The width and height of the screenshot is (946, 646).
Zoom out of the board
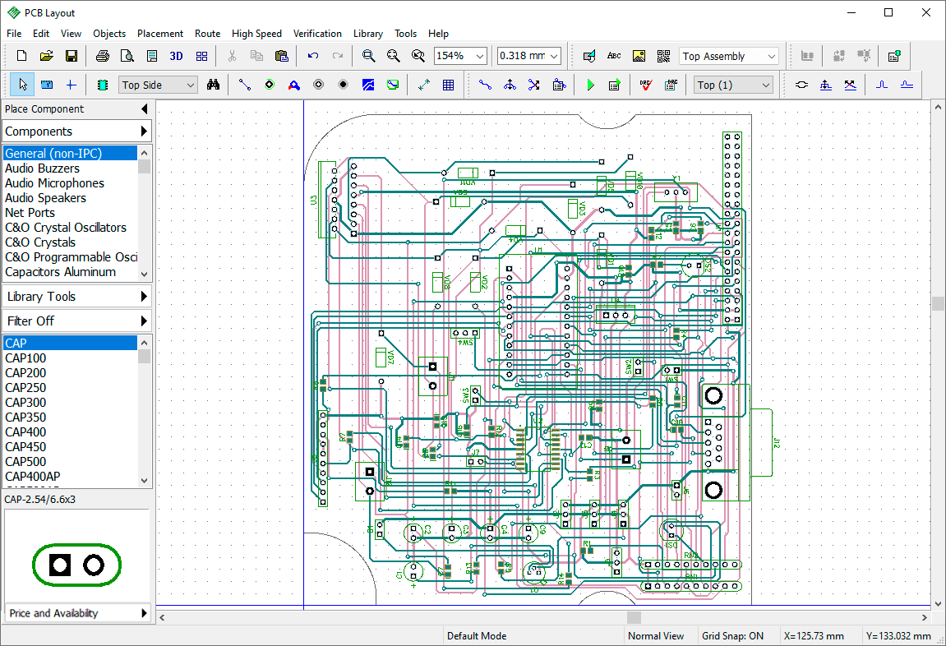pyautogui.click(x=394, y=56)
